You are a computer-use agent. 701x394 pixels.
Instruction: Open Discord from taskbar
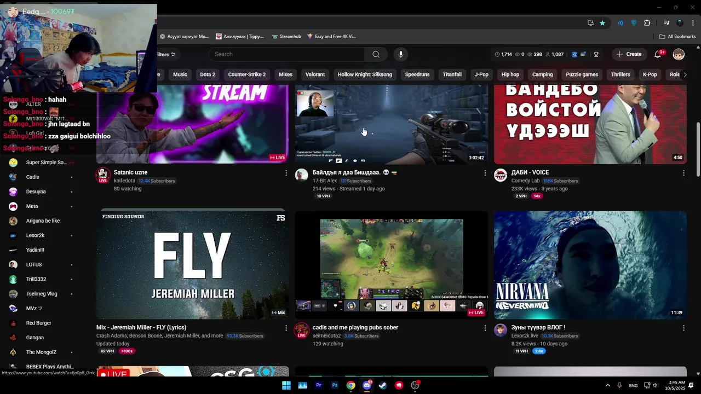[x=367, y=385]
